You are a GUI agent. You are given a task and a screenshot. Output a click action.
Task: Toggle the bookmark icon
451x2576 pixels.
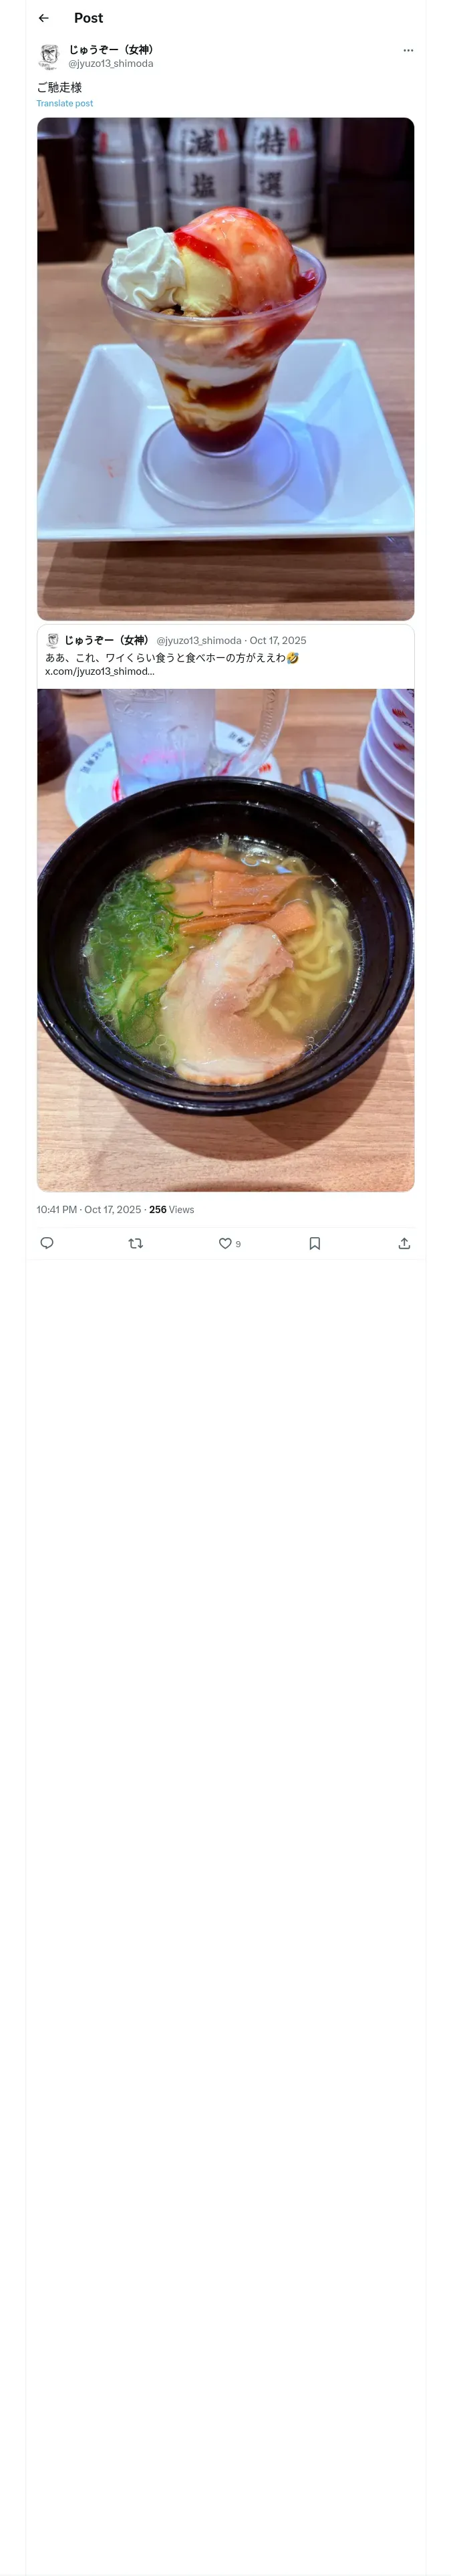(314, 1243)
